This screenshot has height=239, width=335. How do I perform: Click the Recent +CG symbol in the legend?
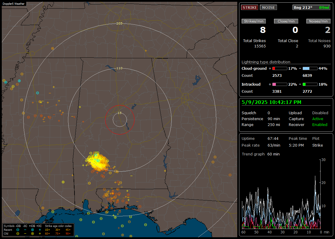pos(32,230)
